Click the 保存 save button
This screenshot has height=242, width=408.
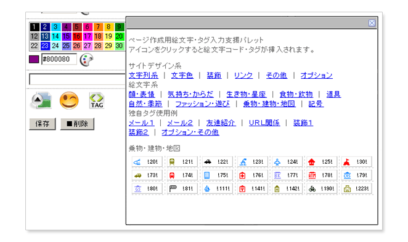pyautogui.click(x=43, y=124)
